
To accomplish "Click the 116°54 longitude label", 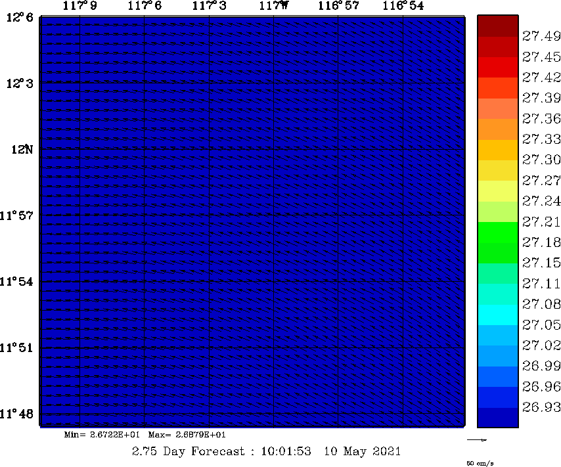I will click(x=403, y=6).
